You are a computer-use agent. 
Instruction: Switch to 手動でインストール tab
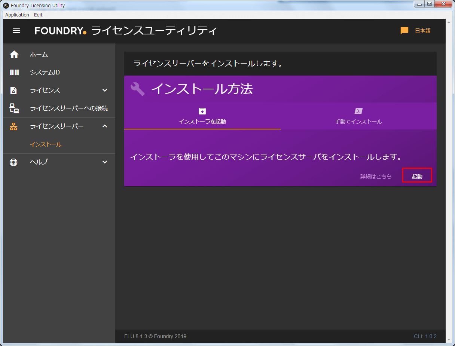pyautogui.click(x=358, y=116)
